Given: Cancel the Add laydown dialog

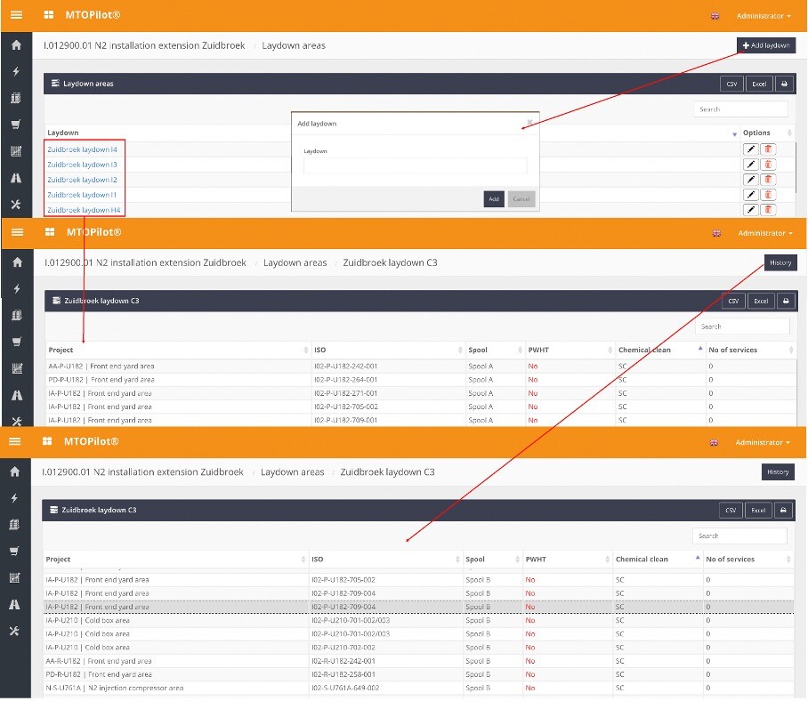Looking at the screenshot, I should 521,199.
